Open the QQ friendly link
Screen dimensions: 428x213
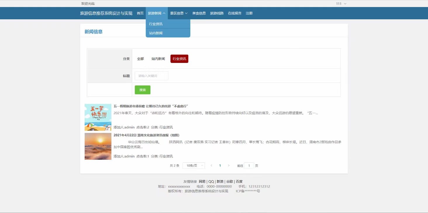(211, 181)
